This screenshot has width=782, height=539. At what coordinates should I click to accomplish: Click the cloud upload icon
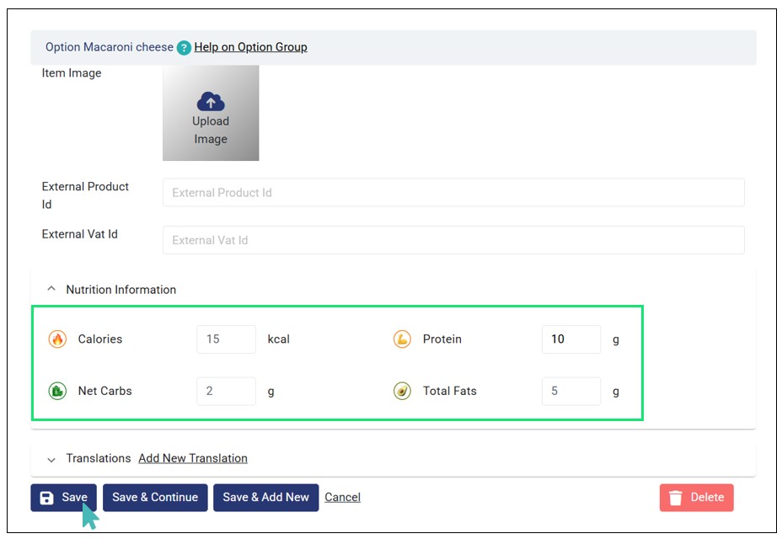tap(211, 102)
